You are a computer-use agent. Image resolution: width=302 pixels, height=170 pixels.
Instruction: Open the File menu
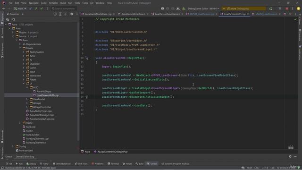pos(10,3)
